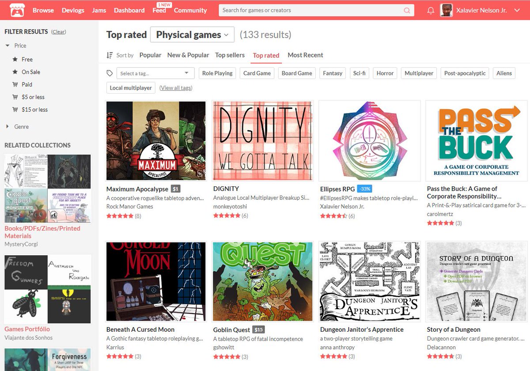Filter by Free price

point(27,59)
